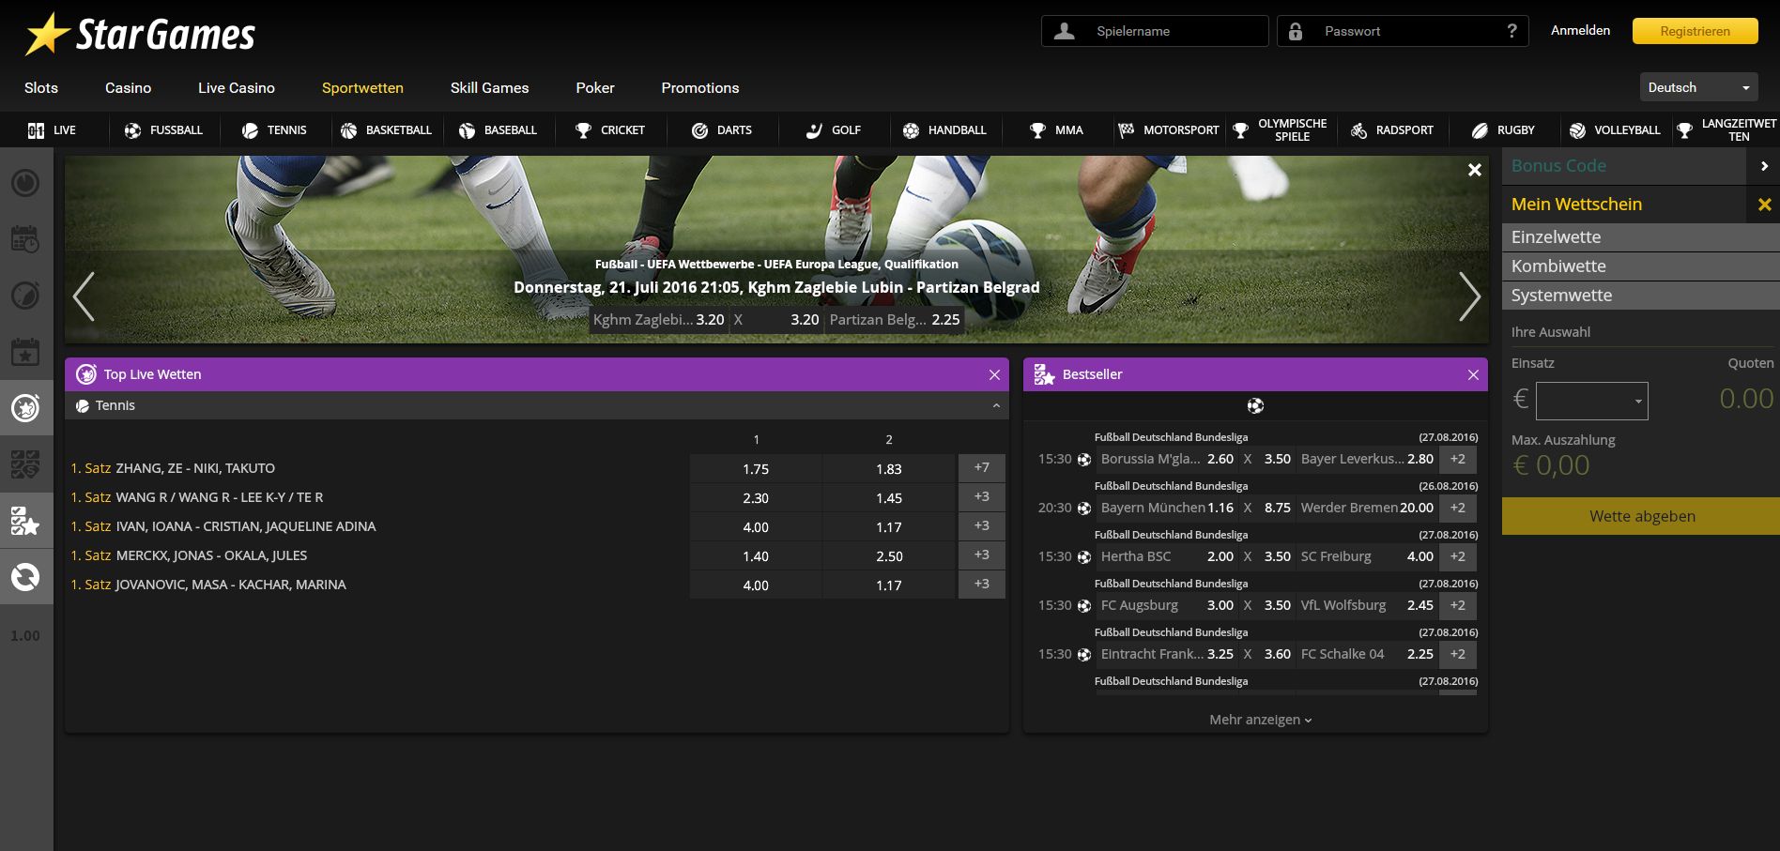
Task: Select the Tennis sport category
Action: (x=274, y=130)
